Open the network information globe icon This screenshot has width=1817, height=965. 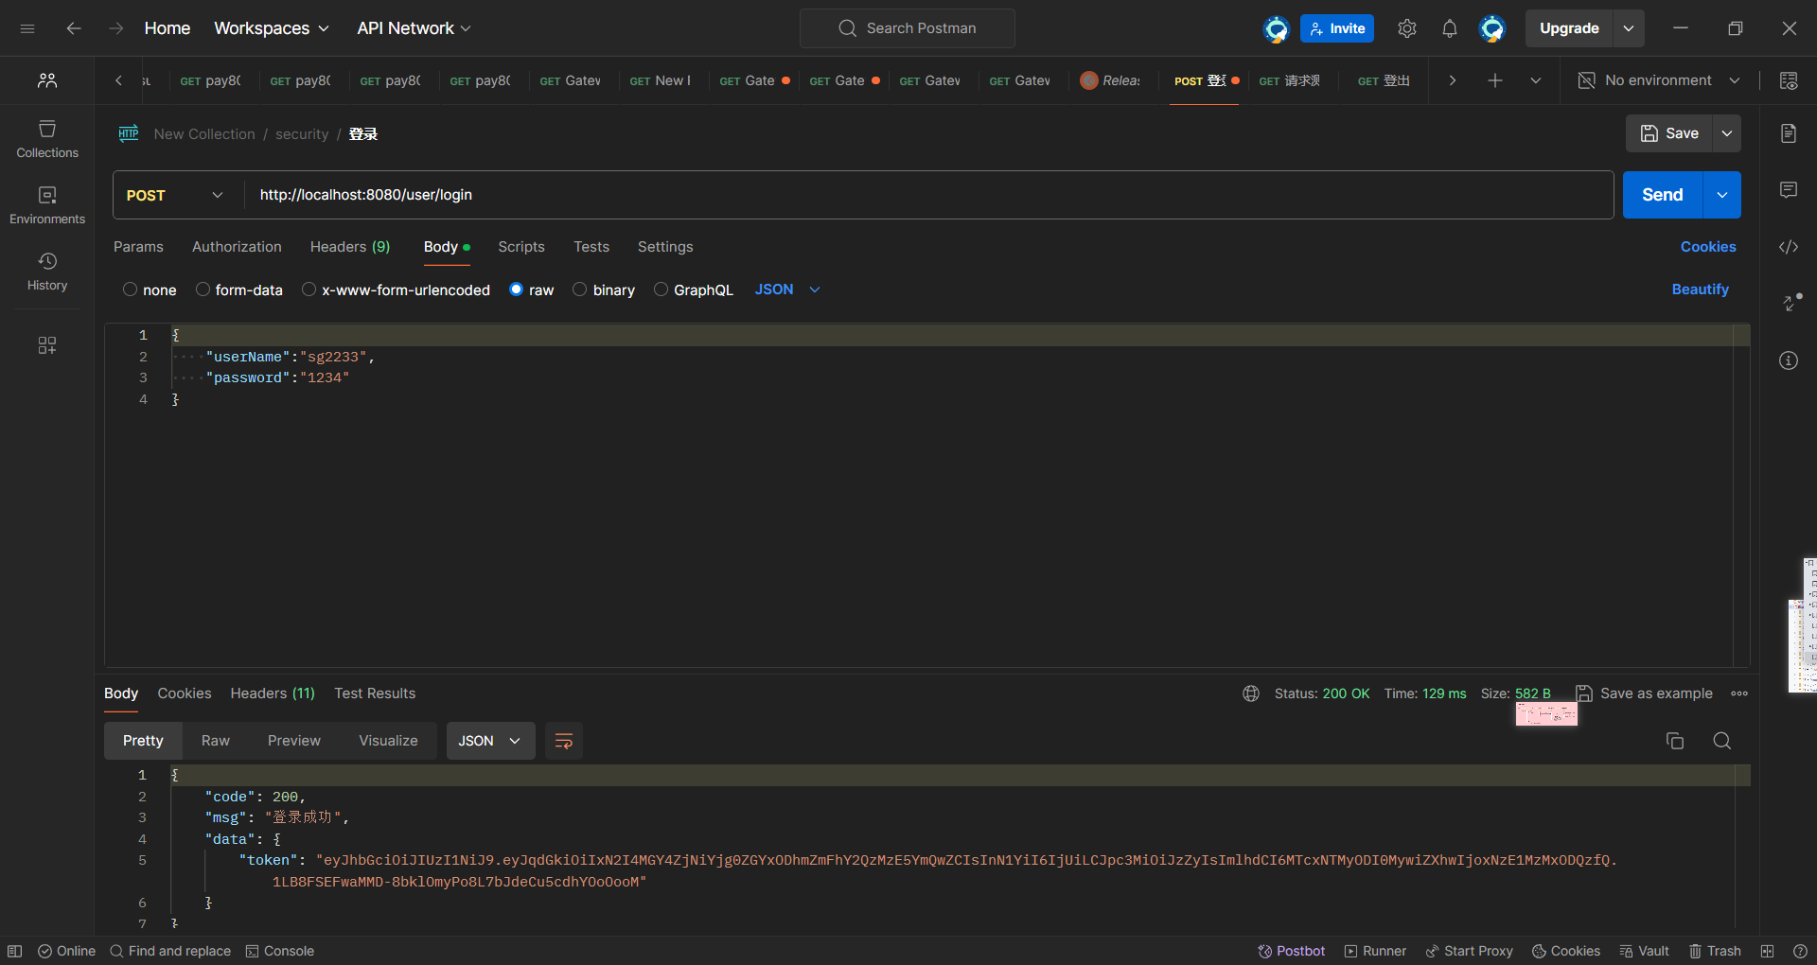(x=1251, y=693)
